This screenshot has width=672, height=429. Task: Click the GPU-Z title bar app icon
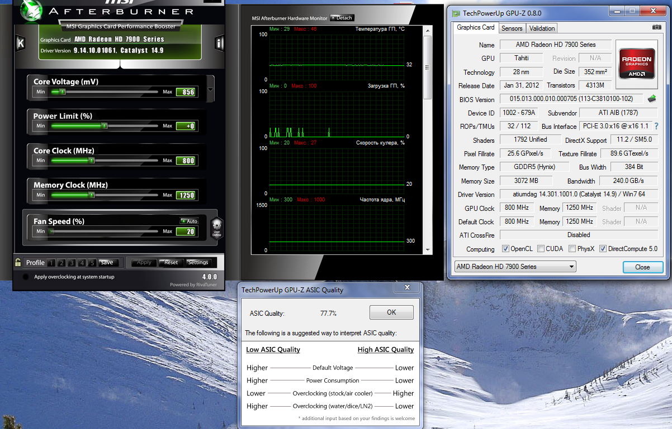point(457,12)
